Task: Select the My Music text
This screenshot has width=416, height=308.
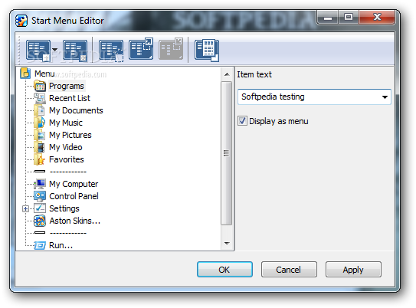Action: tap(66, 123)
